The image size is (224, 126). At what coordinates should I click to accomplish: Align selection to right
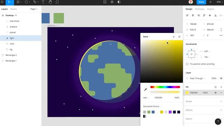click(x=198, y=15)
